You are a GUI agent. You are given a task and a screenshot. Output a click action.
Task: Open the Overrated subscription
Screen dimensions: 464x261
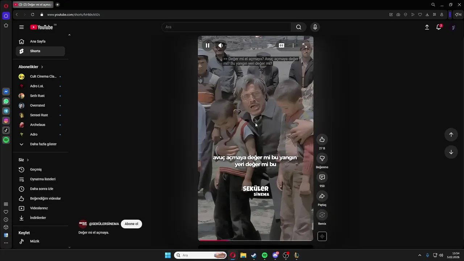40,105
